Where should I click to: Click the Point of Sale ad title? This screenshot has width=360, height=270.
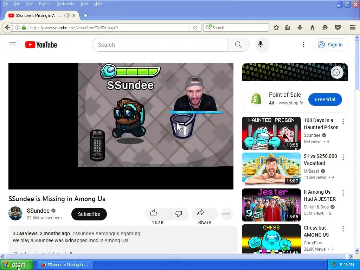tap(285, 95)
